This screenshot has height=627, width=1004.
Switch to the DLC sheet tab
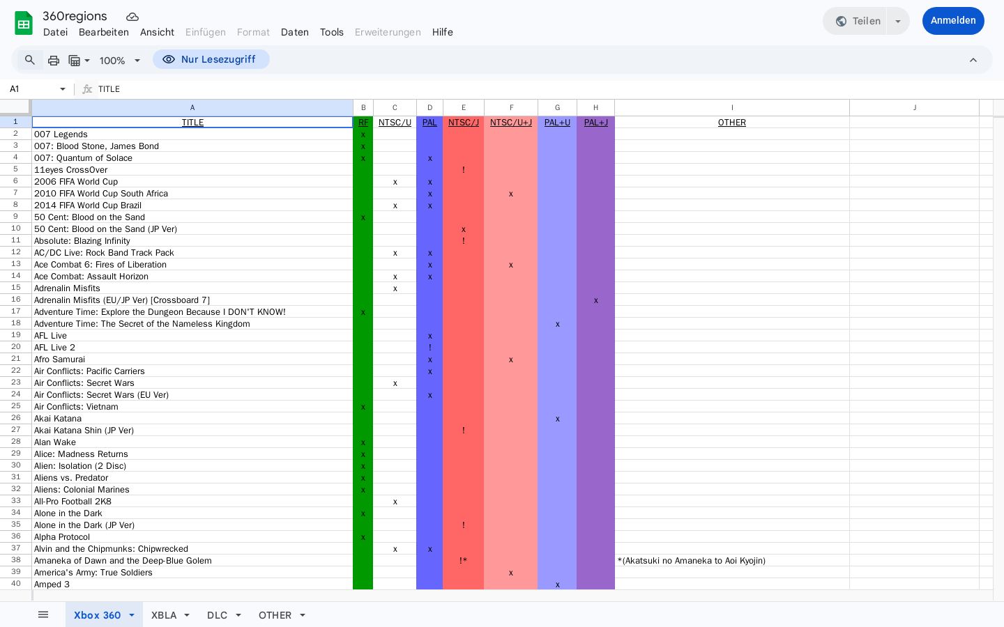pos(217,615)
